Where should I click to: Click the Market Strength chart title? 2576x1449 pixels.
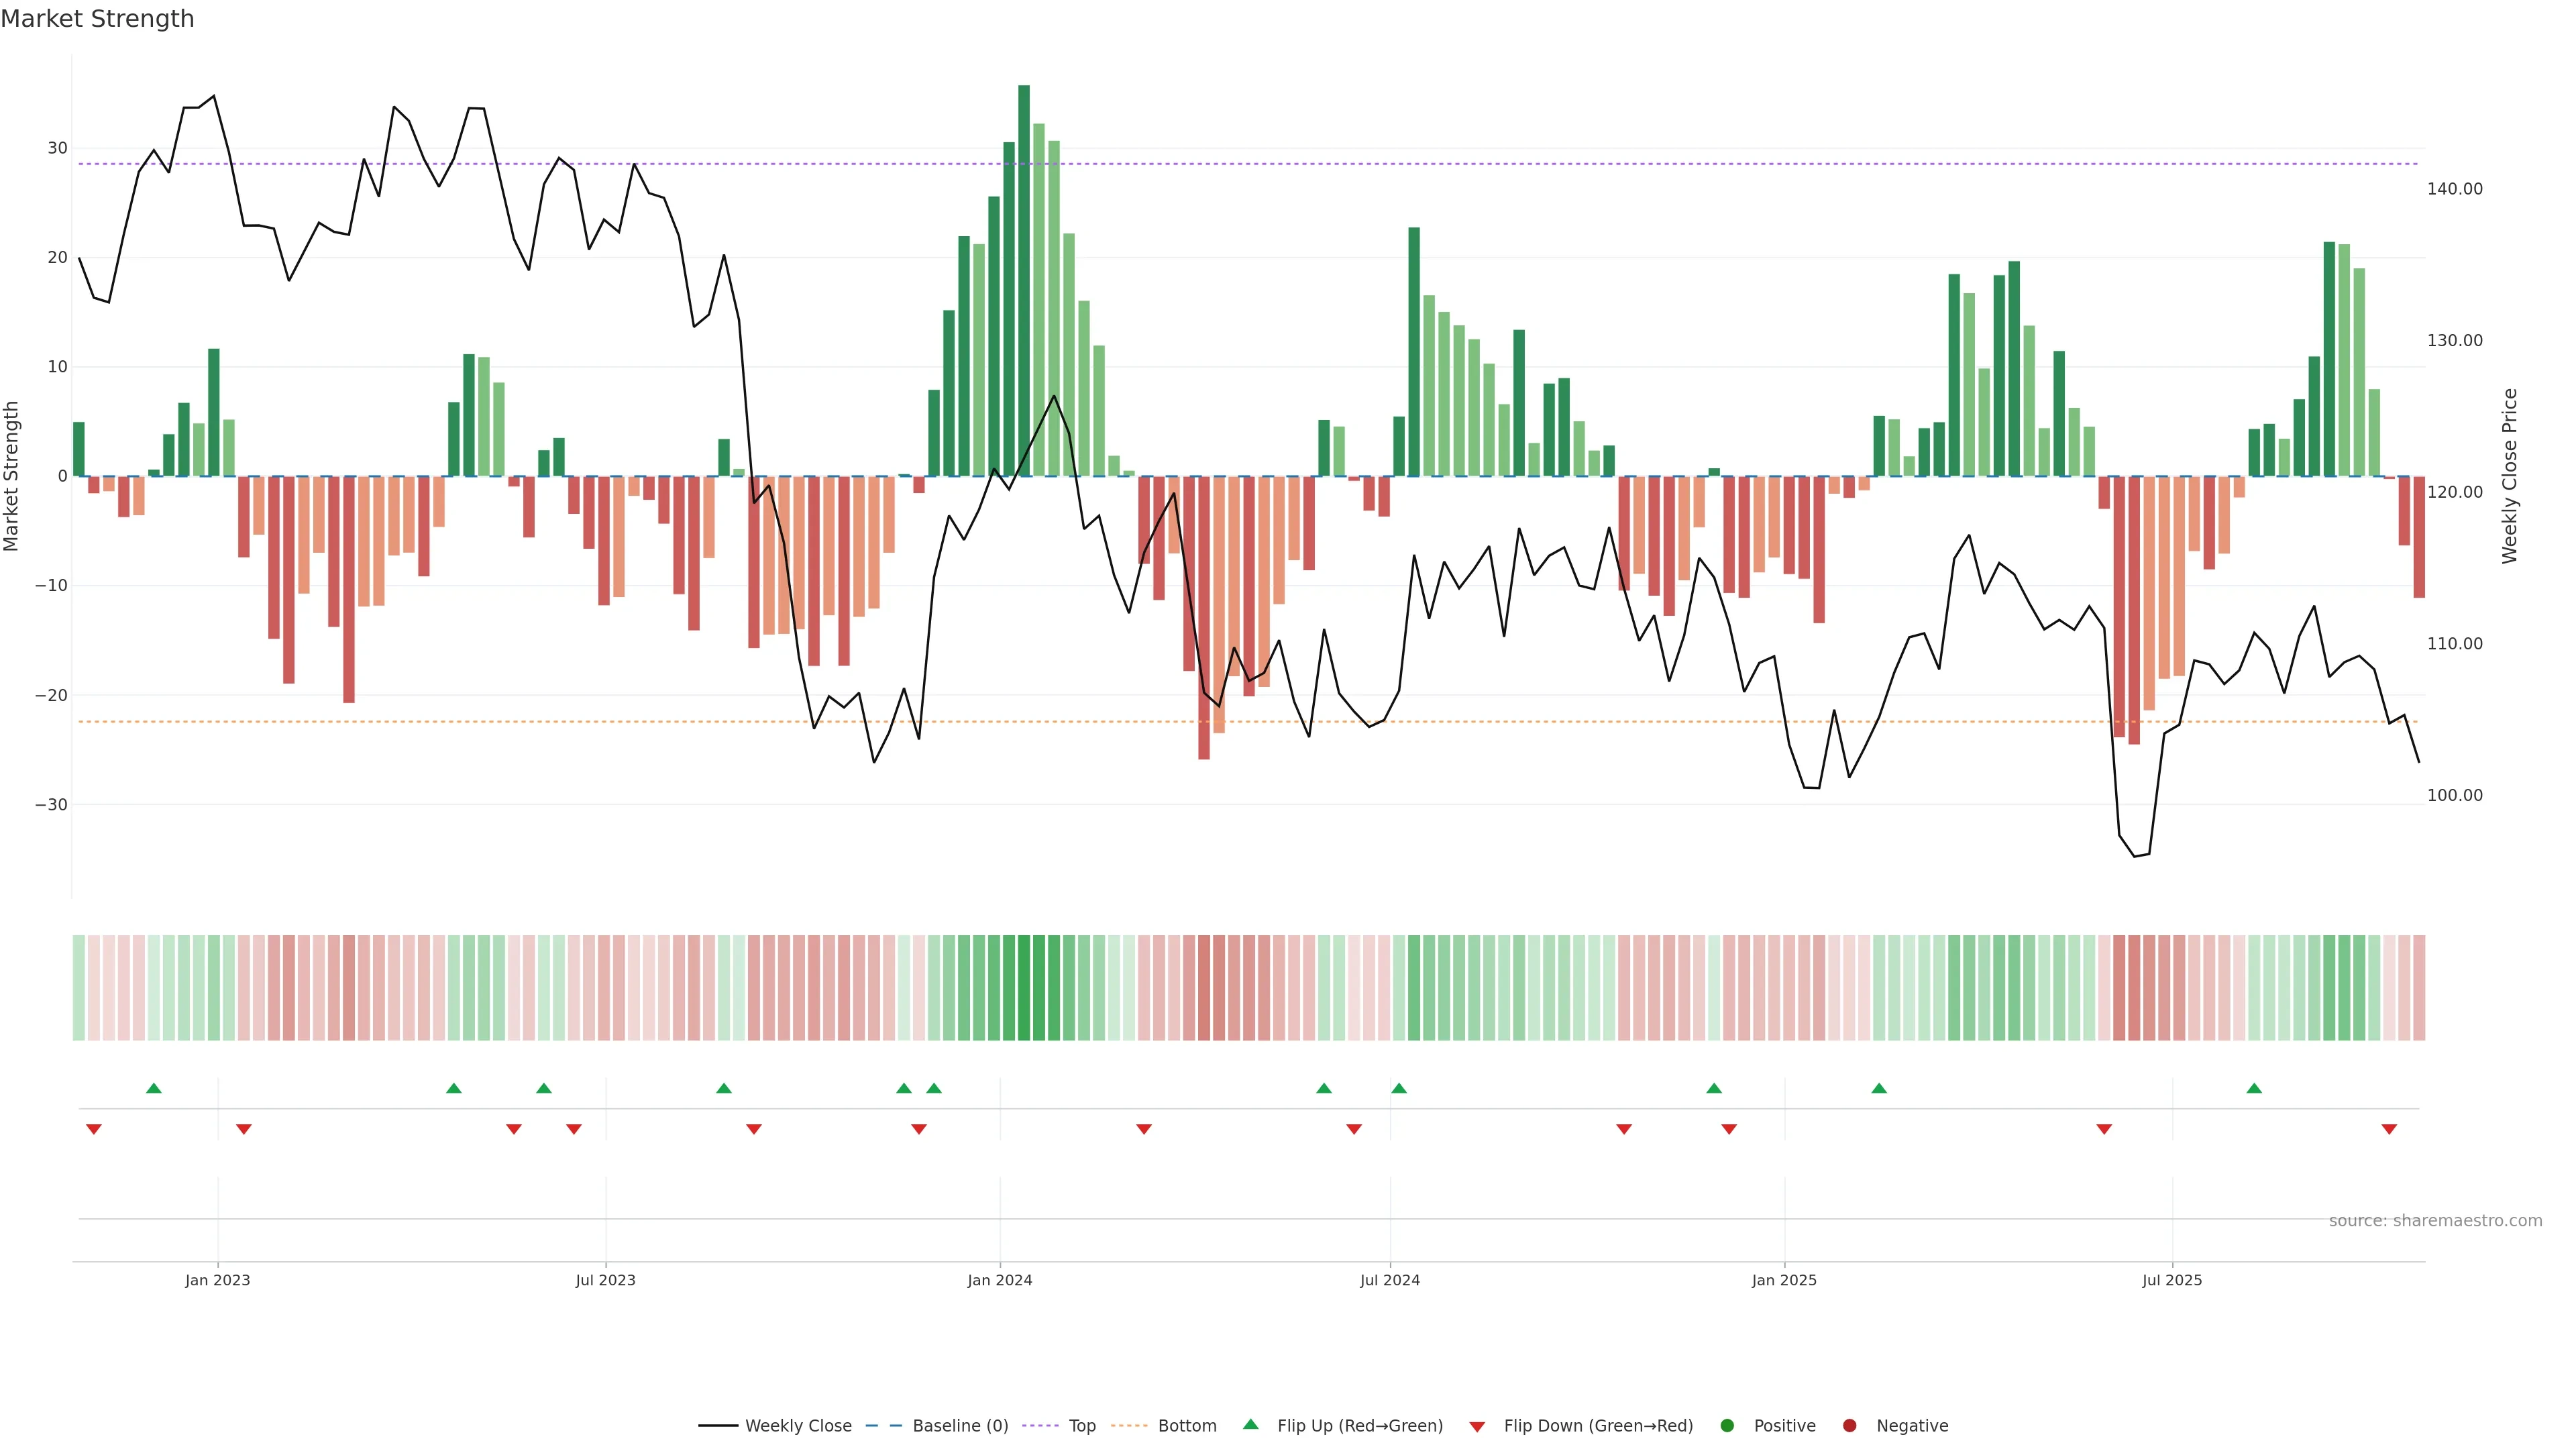click(x=97, y=19)
